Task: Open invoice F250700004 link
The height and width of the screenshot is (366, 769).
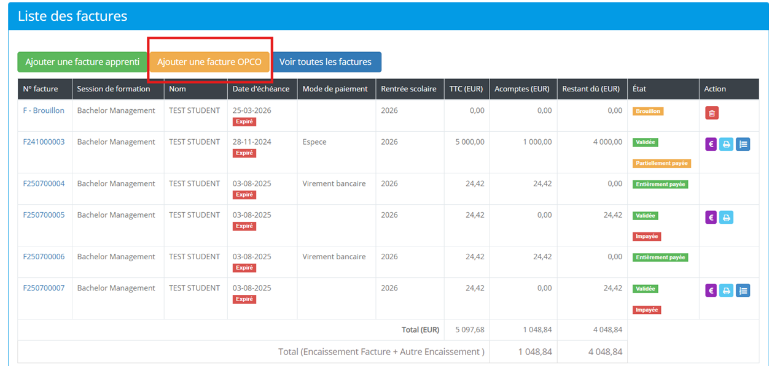Action: click(44, 183)
